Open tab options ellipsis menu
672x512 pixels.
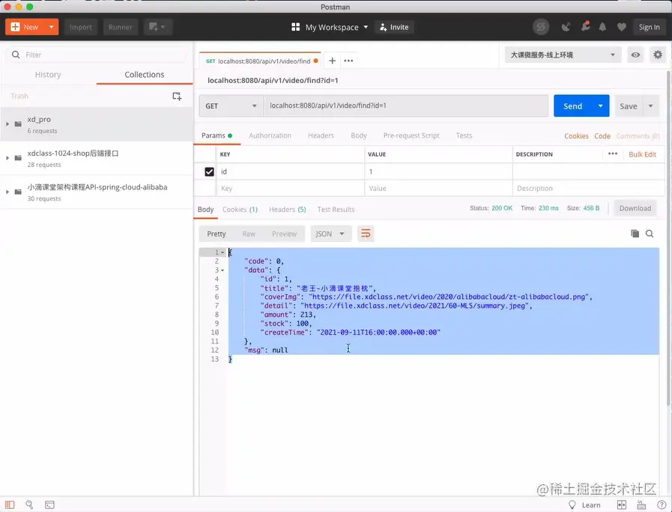(x=348, y=61)
